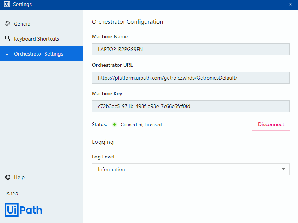
Task: Click the Logging section heading
Action: tap(103, 142)
